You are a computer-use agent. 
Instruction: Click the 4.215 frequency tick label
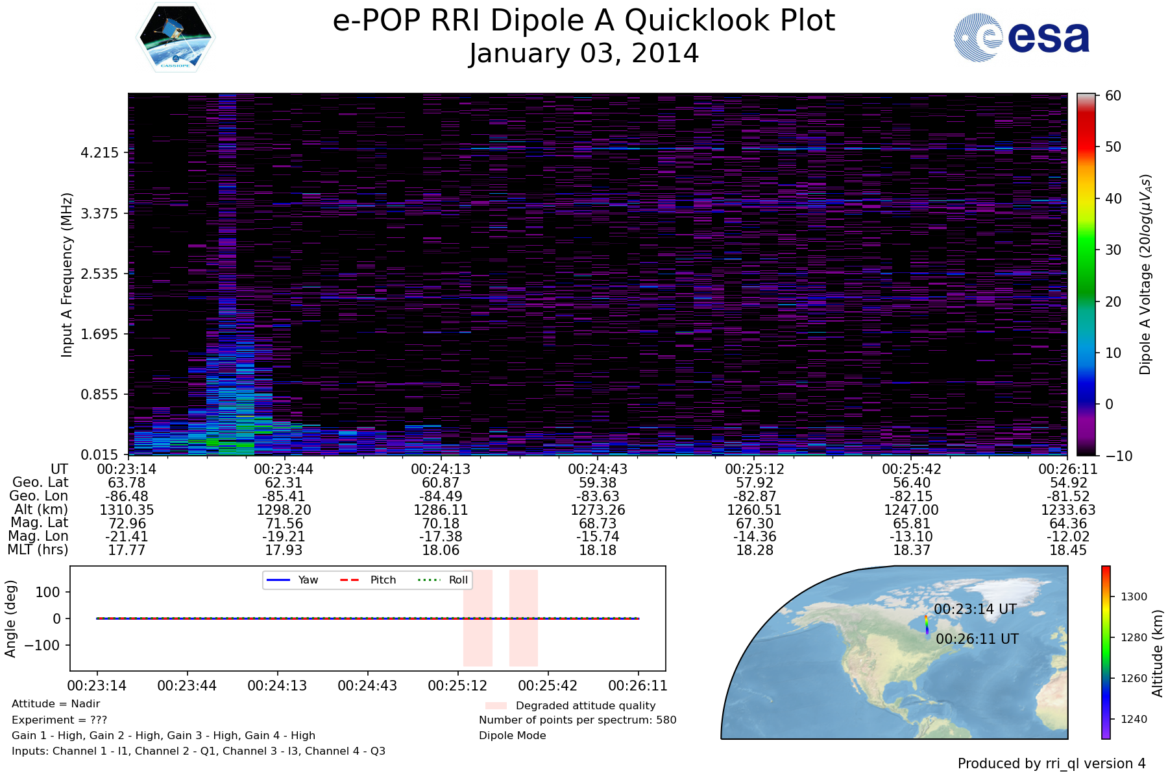[99, 153]
